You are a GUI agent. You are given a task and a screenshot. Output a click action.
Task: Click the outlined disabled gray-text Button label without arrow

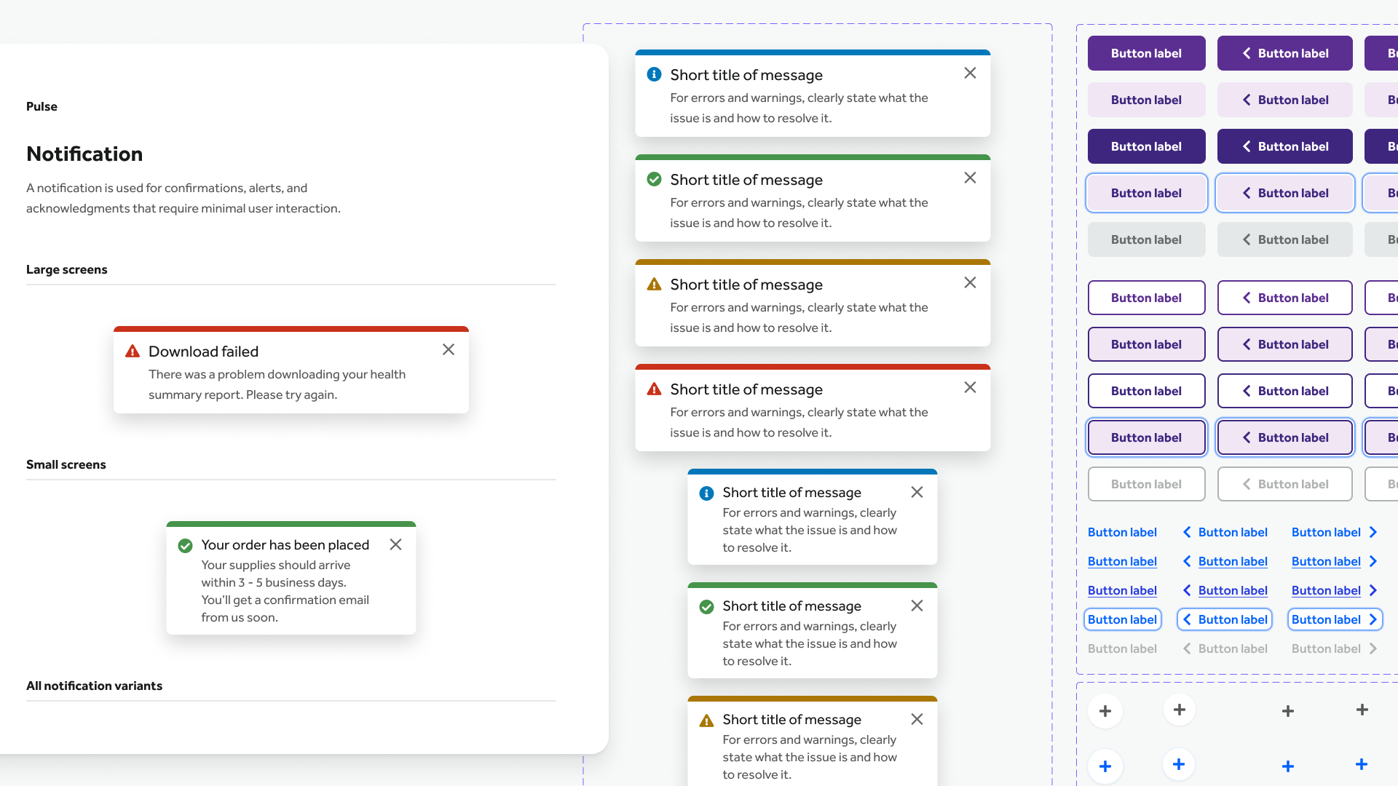click(1147, 484)
